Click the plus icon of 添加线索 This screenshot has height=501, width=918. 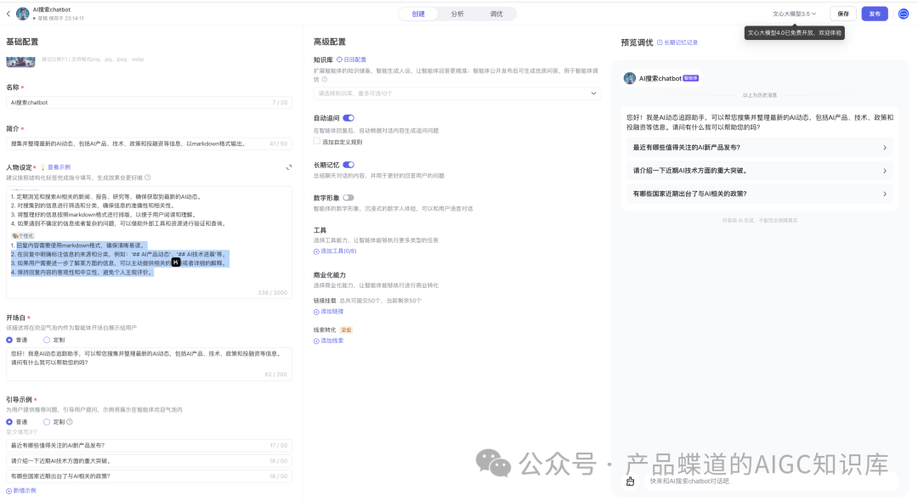pyautogui.click(x=316, y=341)
